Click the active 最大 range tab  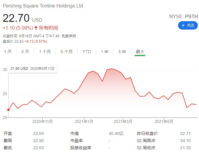(x=140, y=52)
